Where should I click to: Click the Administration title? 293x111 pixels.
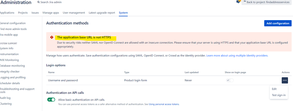pos(16,2)
